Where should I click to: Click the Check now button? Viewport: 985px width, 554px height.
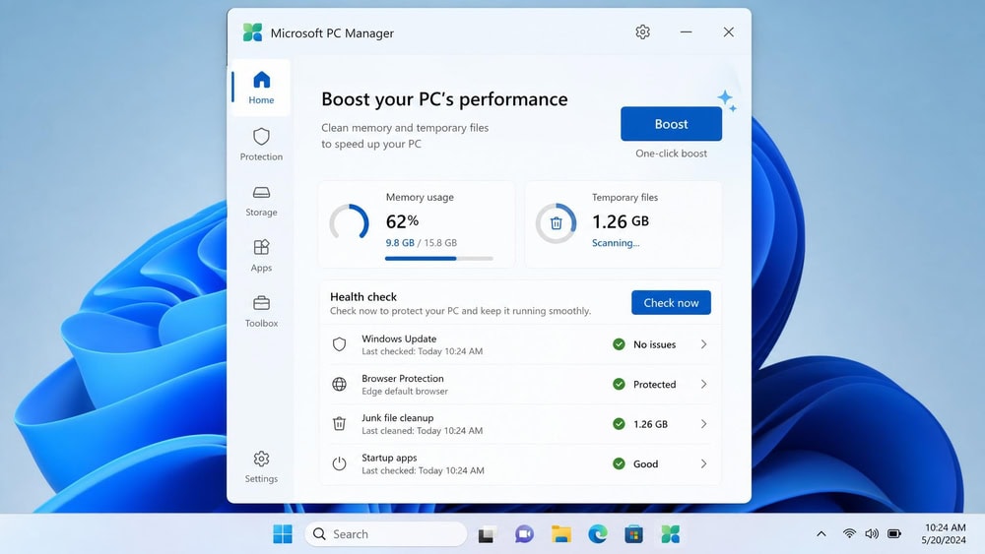pyautogui.click(x=671, y=302)
